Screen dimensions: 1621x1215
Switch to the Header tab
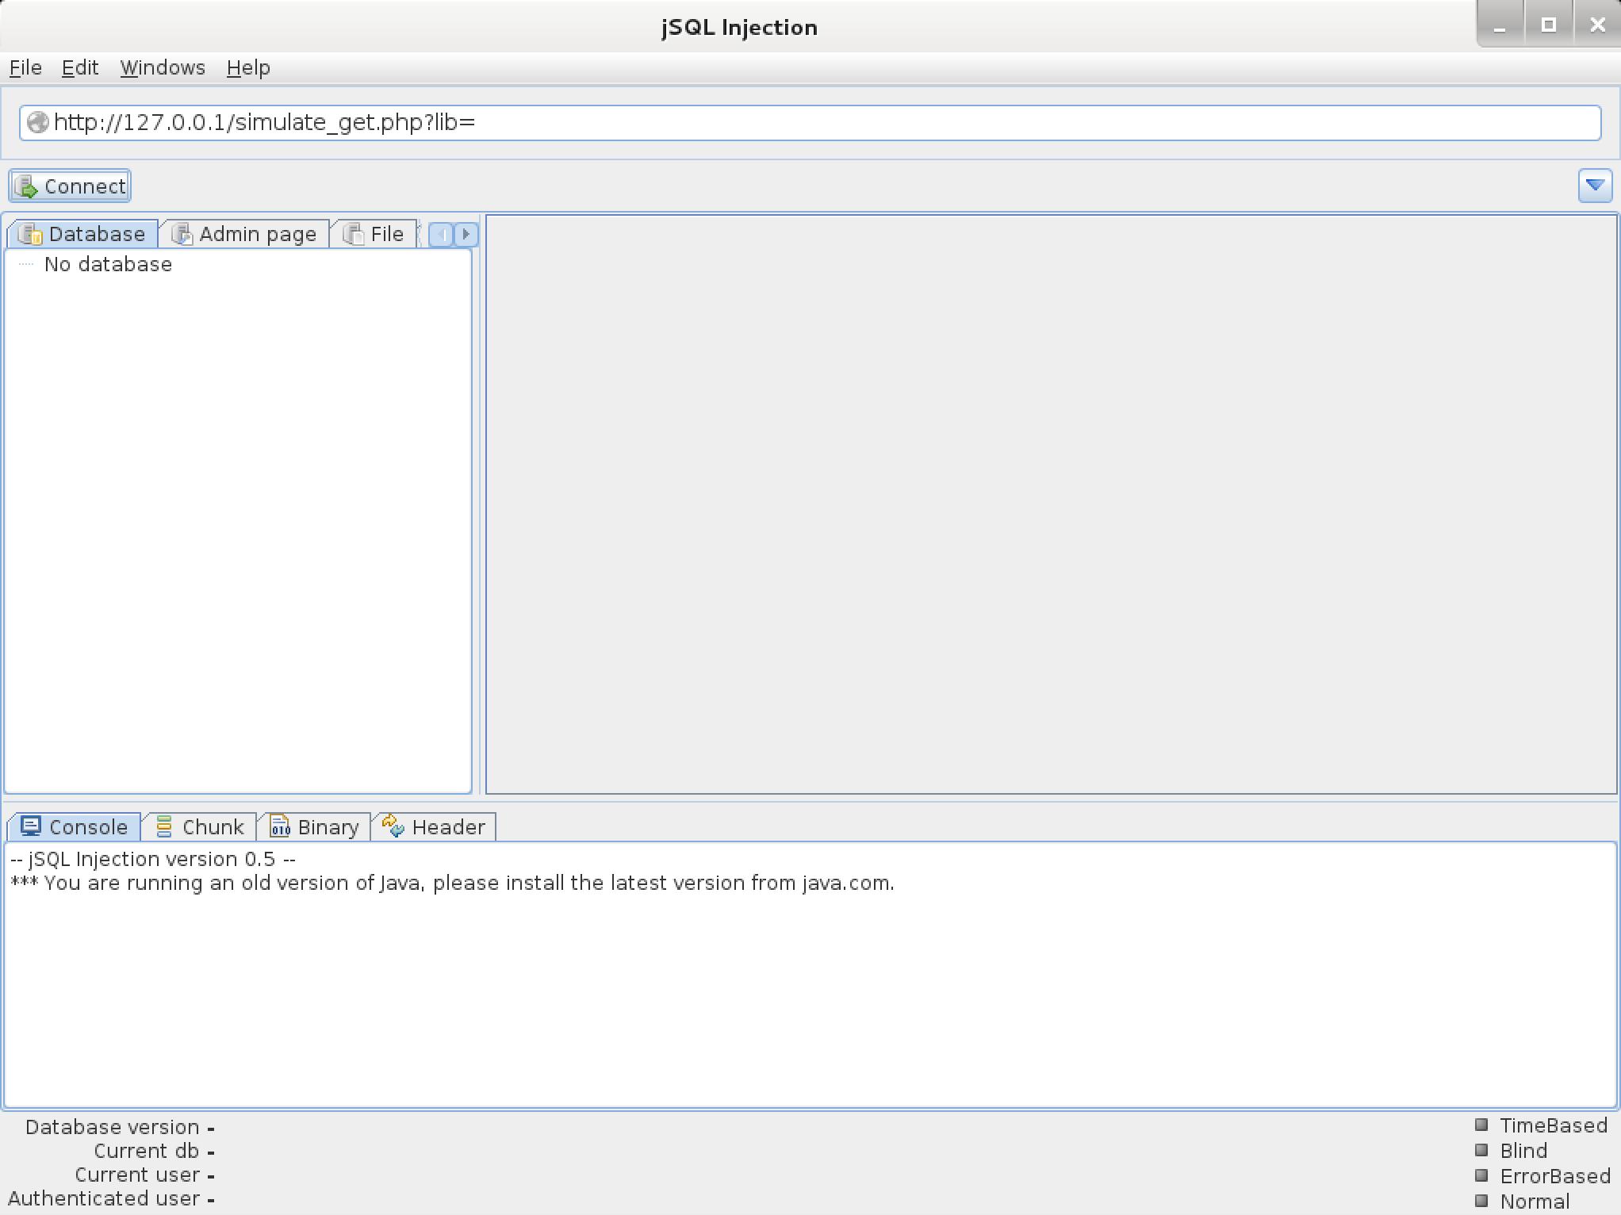tap(434, 826)
